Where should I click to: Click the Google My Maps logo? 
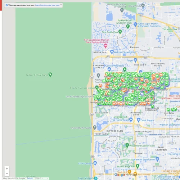pos(126,175)
